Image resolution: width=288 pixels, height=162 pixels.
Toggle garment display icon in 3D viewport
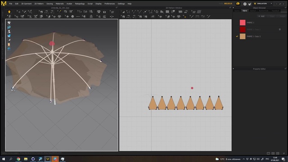[9, 23]
